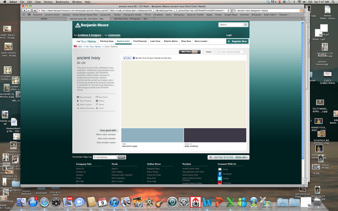Submit the newsletter sign-up form

[121, 157]
